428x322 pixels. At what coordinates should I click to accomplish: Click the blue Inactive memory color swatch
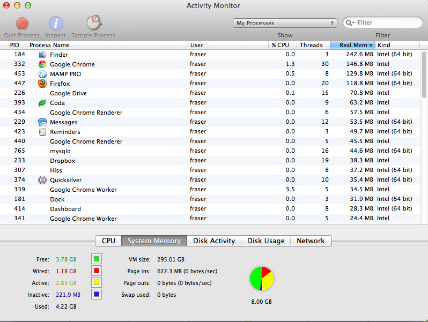point(97,295)
